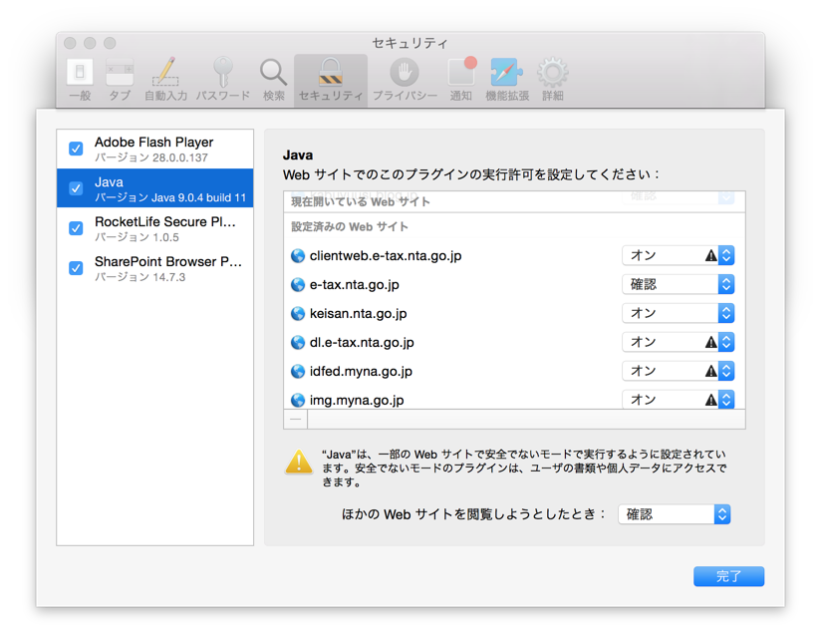
Task: Toggle Adobe Flash Player plugin checkbox
Action: [76, 149]
